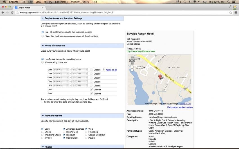Open the Bookmarks menu
239x149 pixels.
[x=61, y=2]
